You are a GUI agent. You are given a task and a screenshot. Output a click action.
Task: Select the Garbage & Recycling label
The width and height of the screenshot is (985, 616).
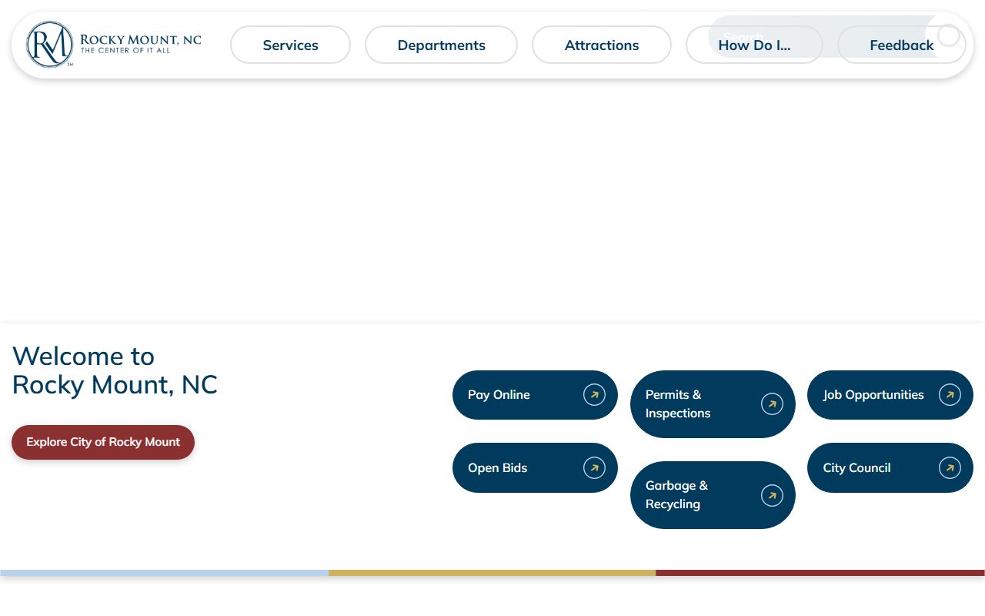tap(676, 495)
